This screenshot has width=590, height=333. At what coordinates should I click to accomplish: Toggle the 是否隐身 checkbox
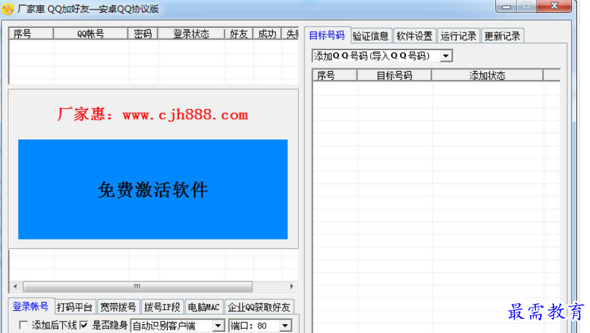pyautogui.click(x=84, y=325)
